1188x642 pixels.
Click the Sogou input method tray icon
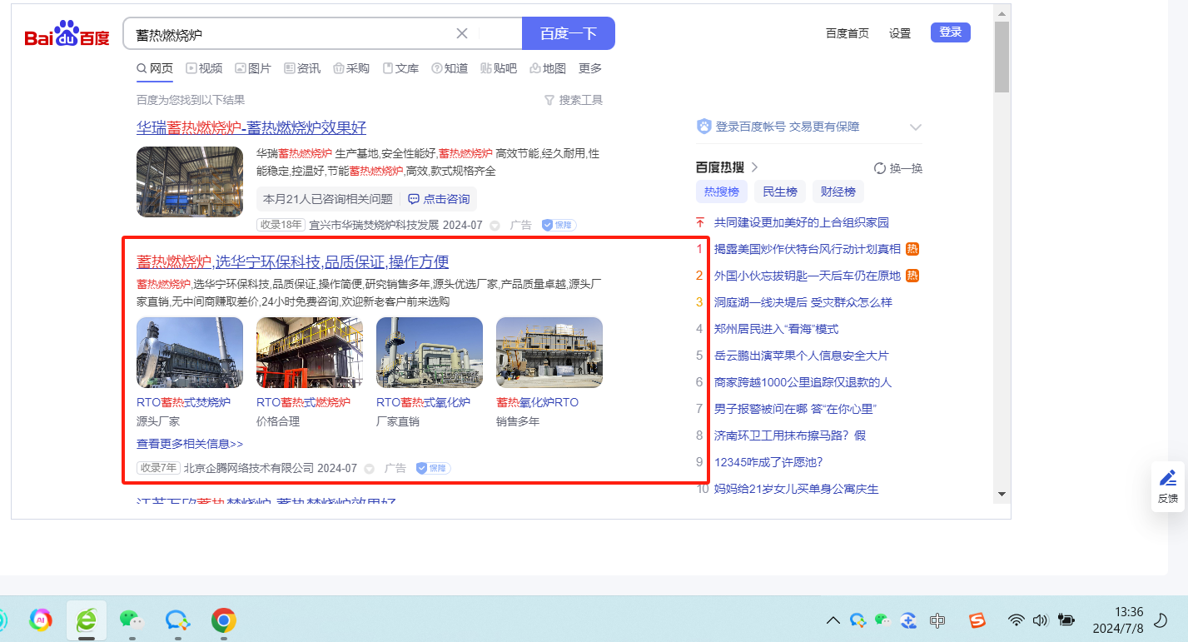(977, 620)
